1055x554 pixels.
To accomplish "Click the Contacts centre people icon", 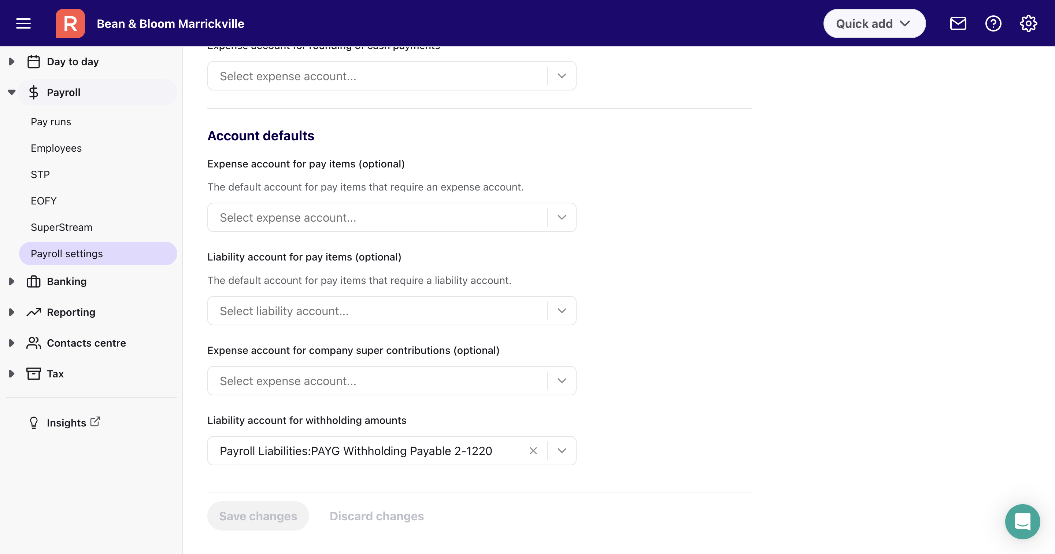I will coord(33,343).
